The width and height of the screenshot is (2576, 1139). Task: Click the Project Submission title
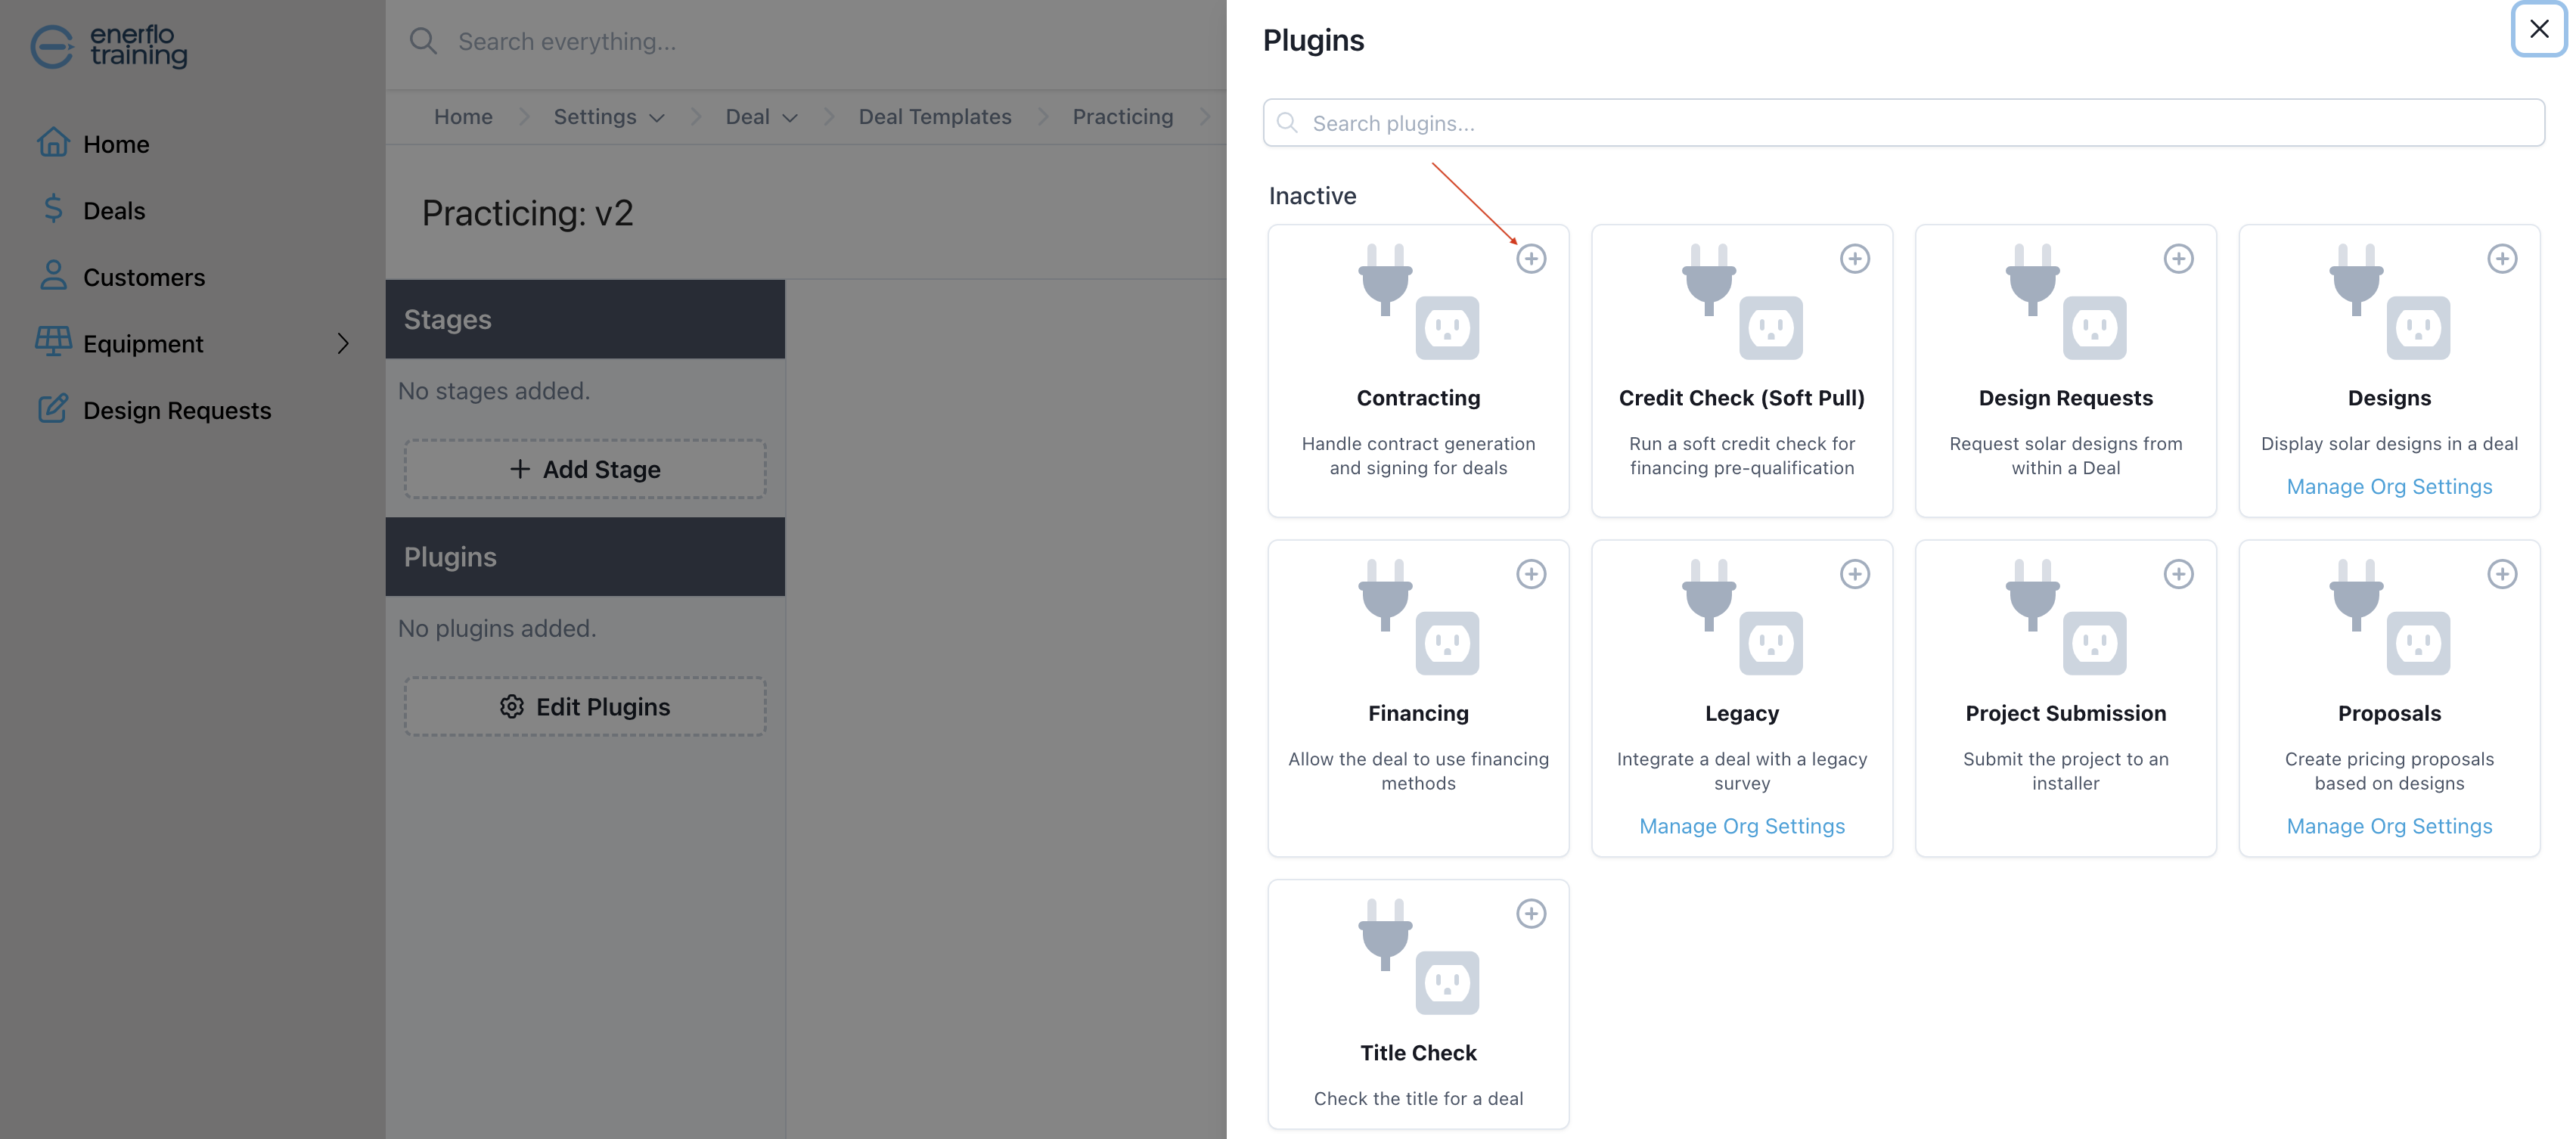coord(2065,714)
